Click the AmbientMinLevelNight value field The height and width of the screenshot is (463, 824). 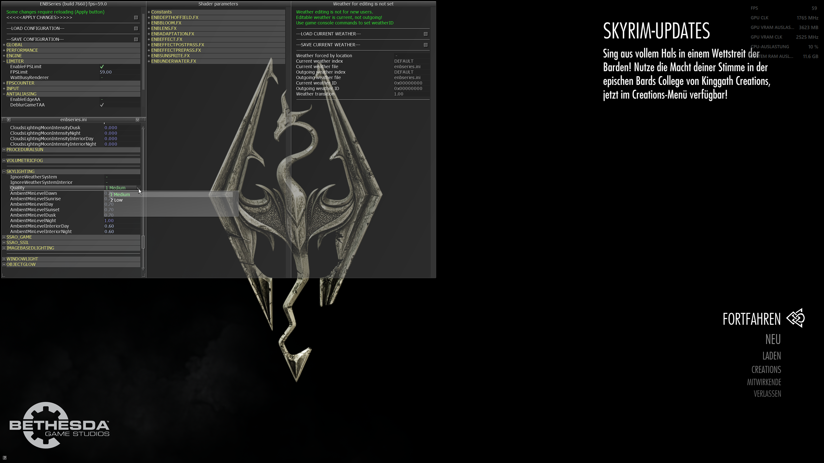pyautogui.click(x=109, y=221)
